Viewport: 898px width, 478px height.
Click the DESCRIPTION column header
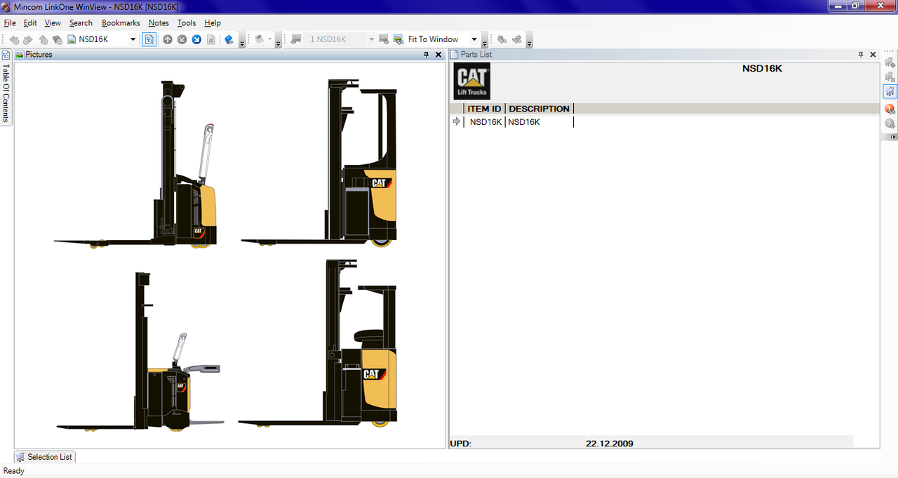[539, 109]
